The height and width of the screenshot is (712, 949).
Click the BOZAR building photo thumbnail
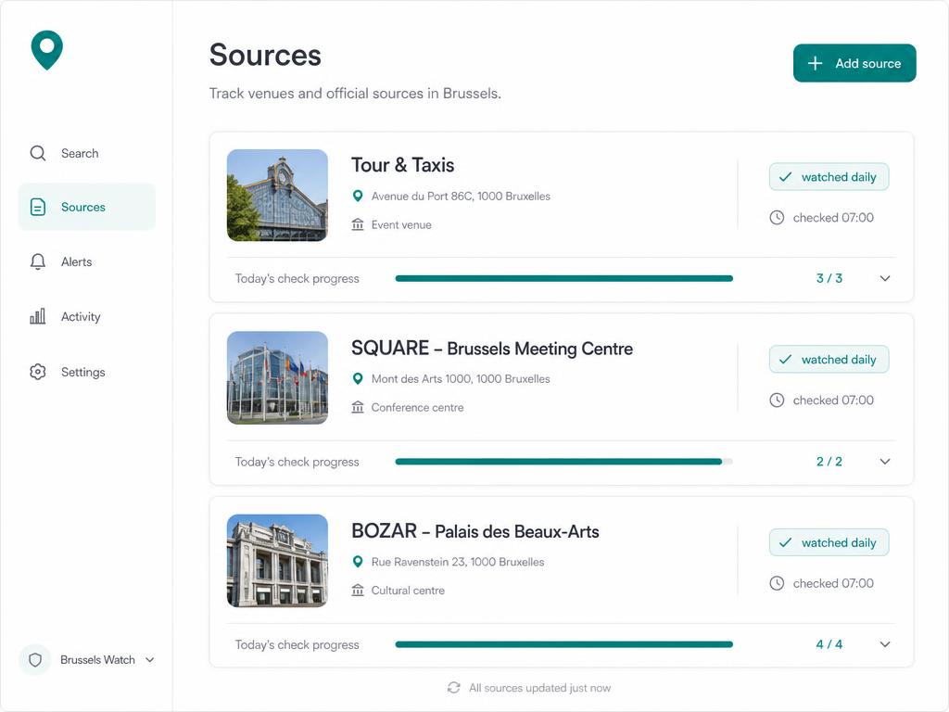pos(277,561)
